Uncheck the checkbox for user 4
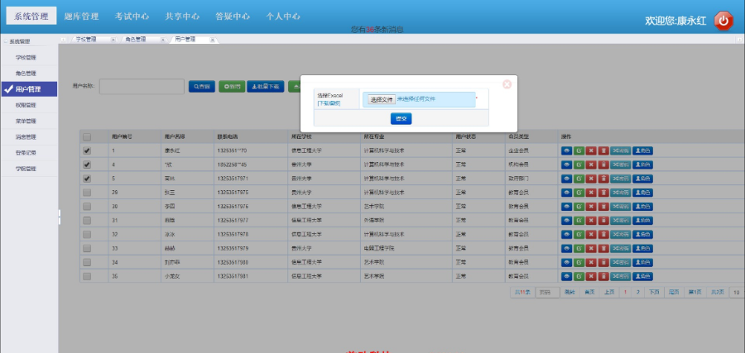 87,165
